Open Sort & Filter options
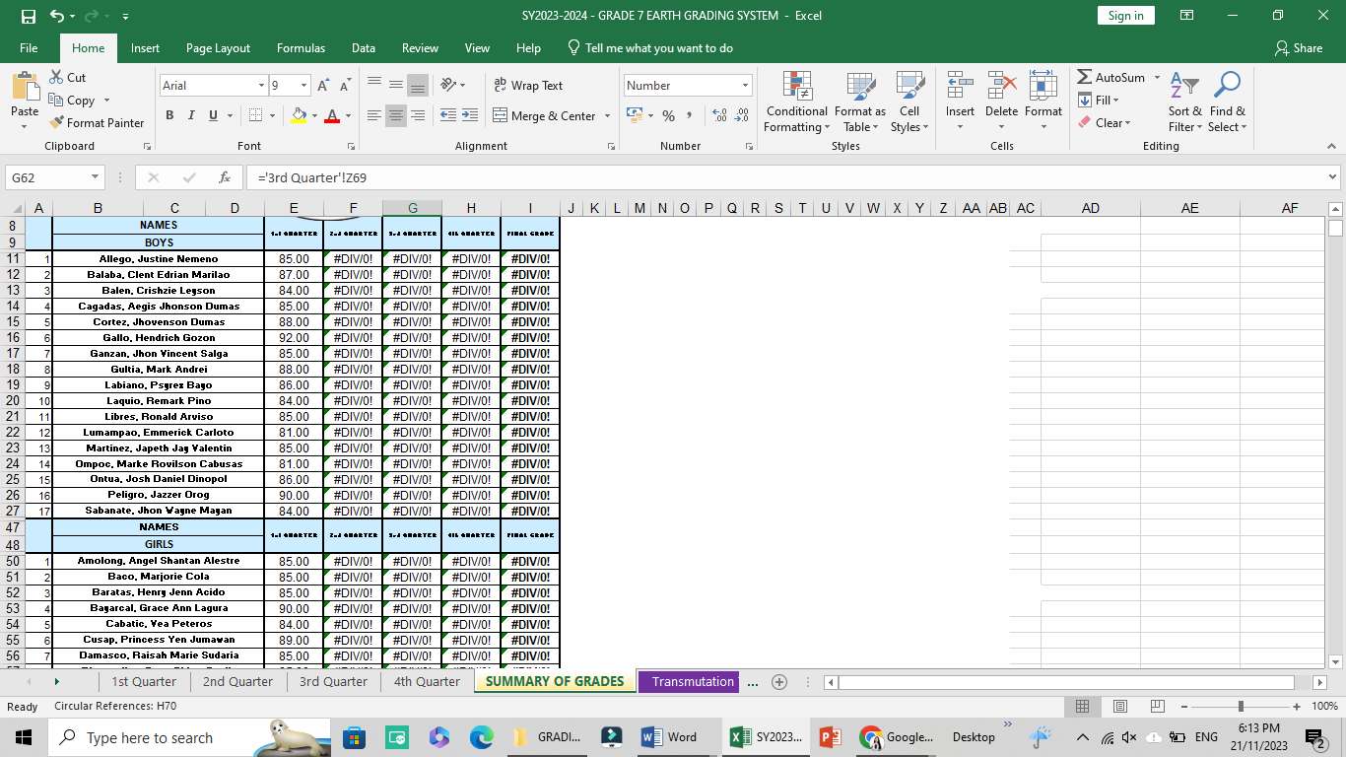 click(1184, 103)
